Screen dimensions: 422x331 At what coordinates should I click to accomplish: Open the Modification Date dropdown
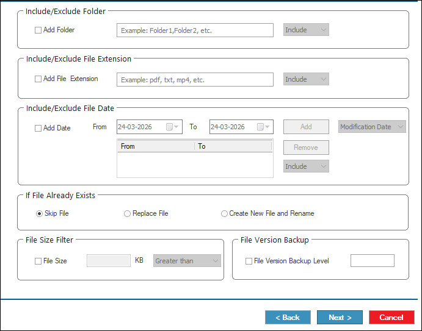[372, 127]
